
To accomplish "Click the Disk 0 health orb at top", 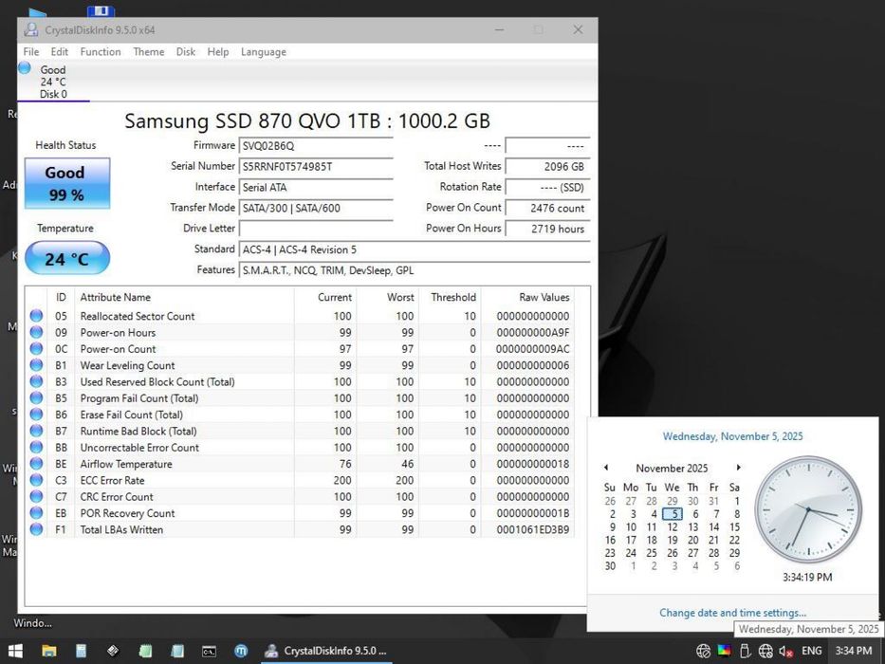I will coord(25,68).
